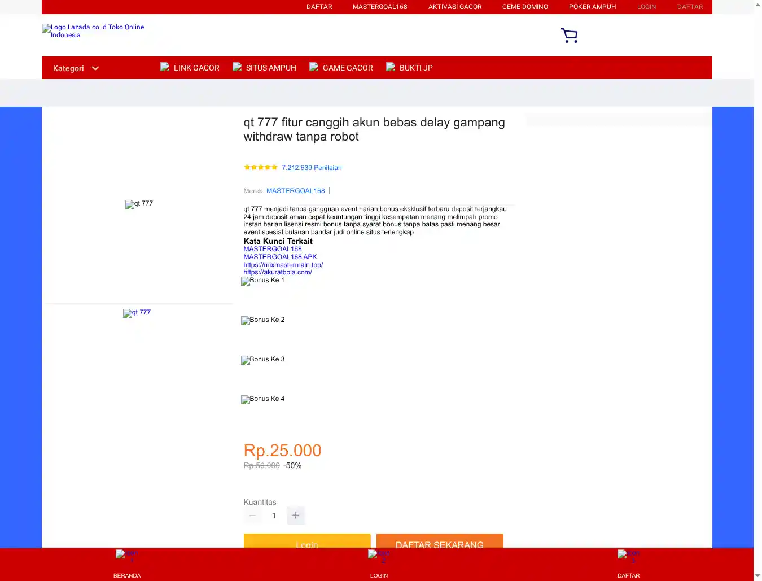Tap the bottom bar DAFTAR icon
Viewport: 762px width, 581px height.
(628, 556)
